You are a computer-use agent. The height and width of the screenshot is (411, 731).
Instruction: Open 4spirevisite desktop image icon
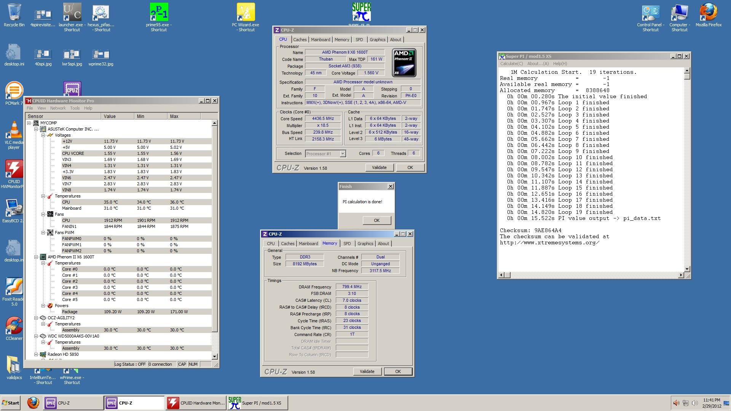43,17
